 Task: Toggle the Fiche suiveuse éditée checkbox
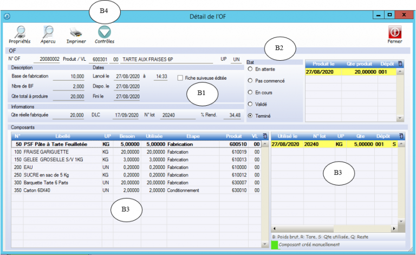click(x=181, y=78)
